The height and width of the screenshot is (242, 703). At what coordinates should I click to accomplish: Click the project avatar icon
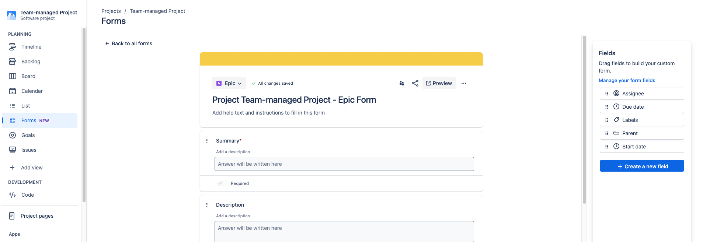point(11,15)
